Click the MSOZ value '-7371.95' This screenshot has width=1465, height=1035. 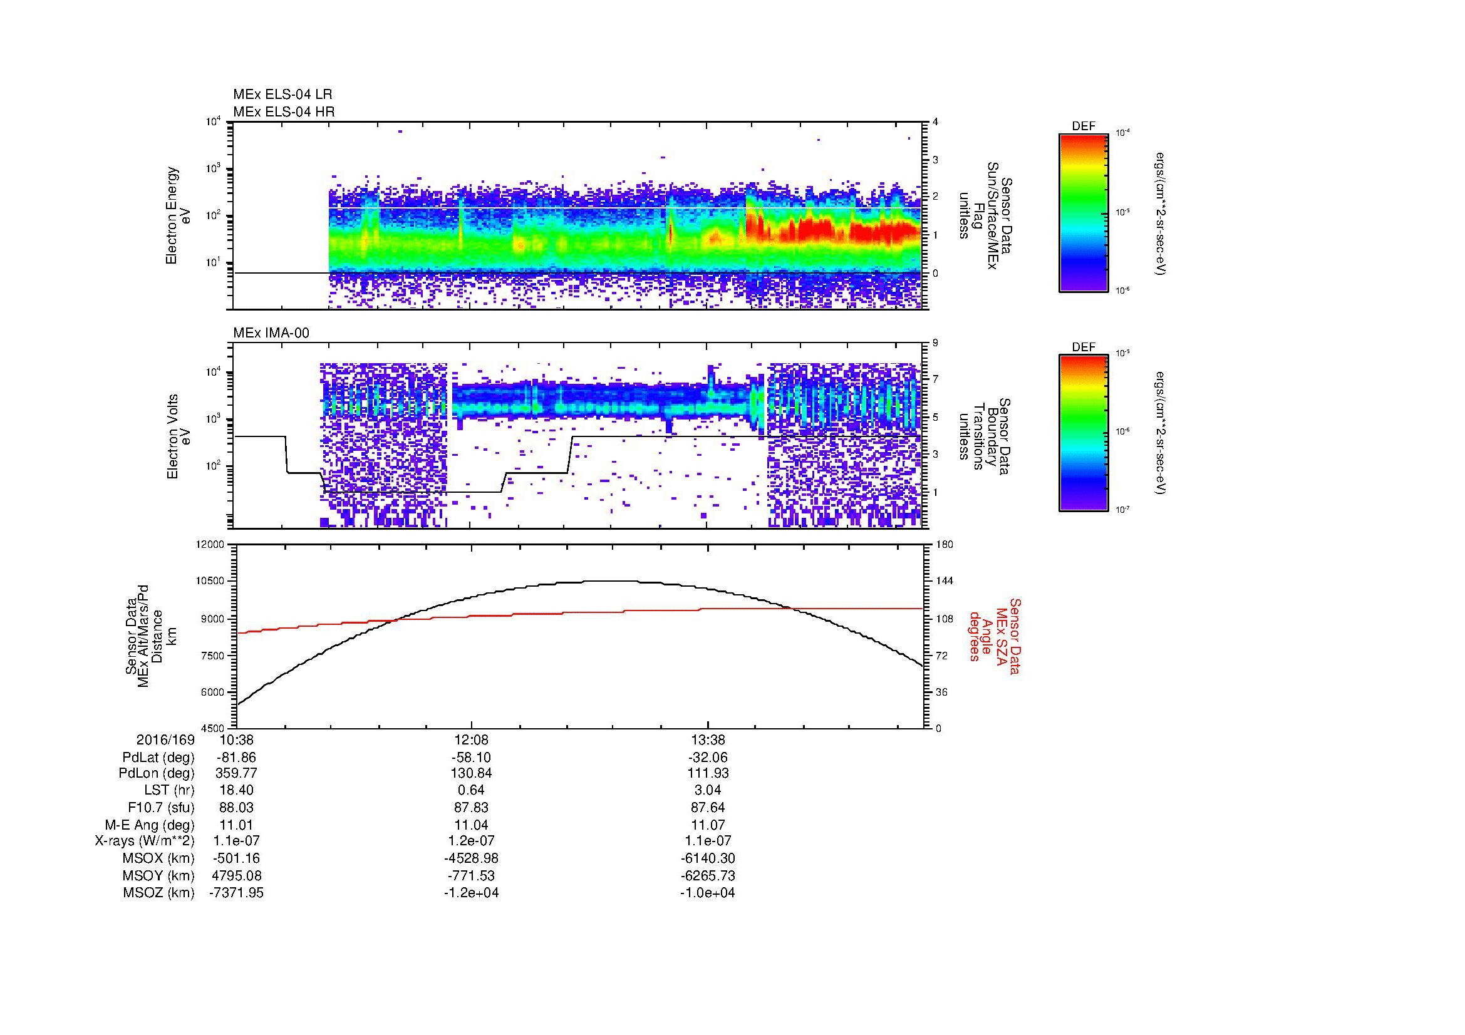[x=237, y=893]
